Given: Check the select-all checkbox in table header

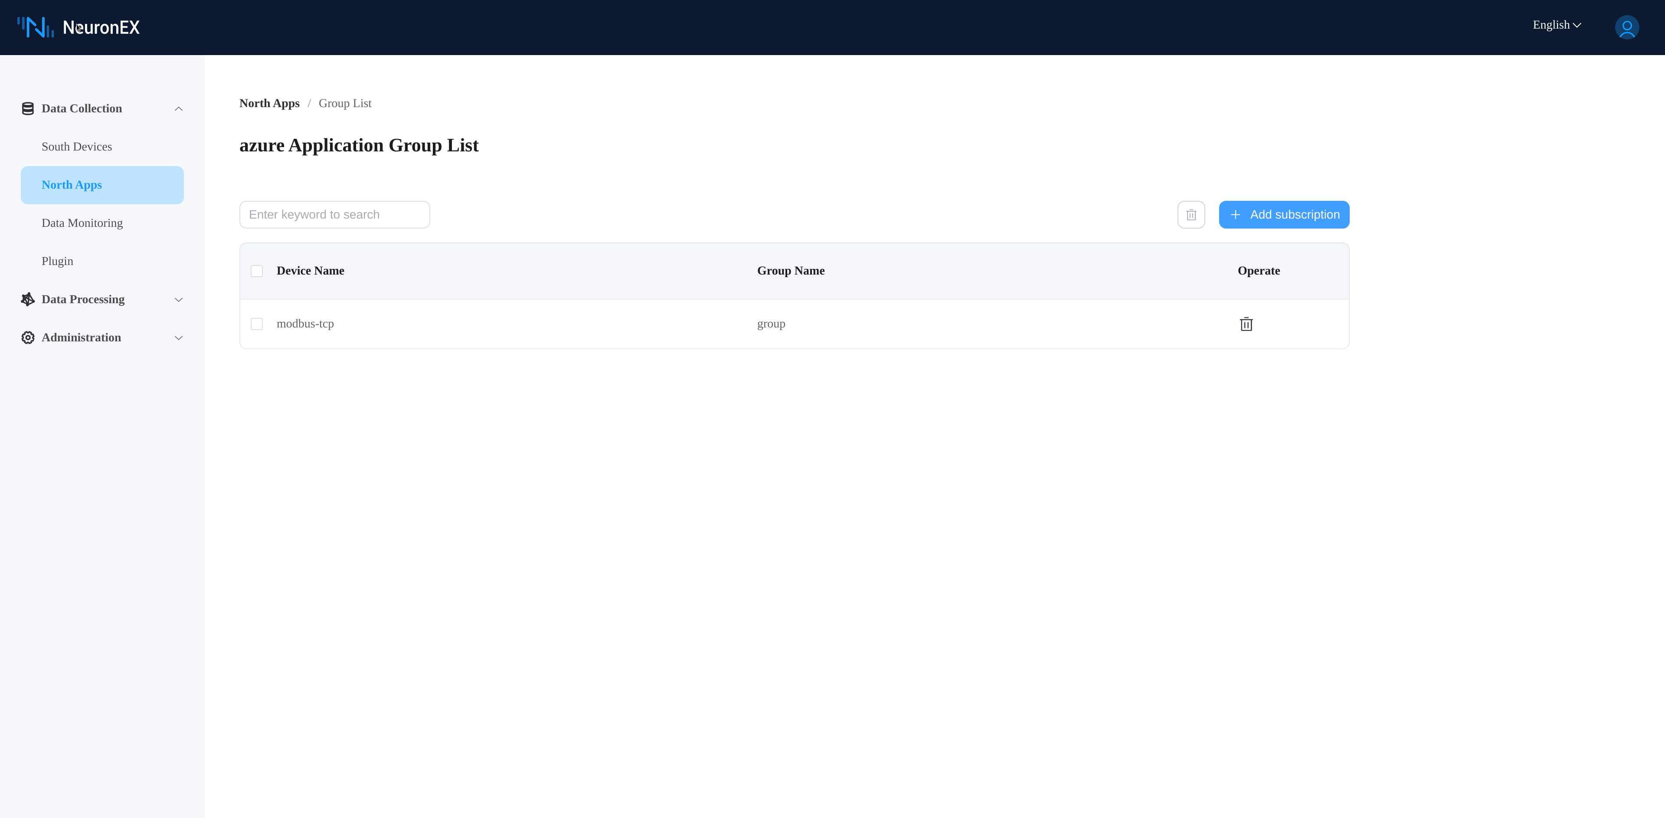Looking at the screenshot, I should (x=257, y=271).
